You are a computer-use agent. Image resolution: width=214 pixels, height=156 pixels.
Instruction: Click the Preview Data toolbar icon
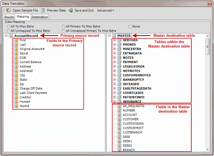[x=43, y=10]
